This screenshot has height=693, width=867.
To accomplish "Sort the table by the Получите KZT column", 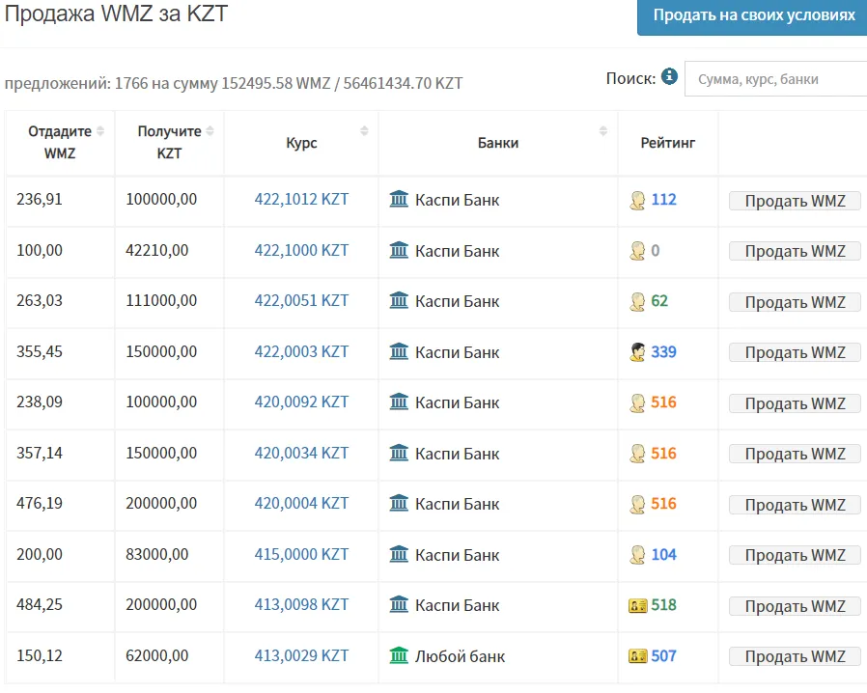I will coord(210,131).
